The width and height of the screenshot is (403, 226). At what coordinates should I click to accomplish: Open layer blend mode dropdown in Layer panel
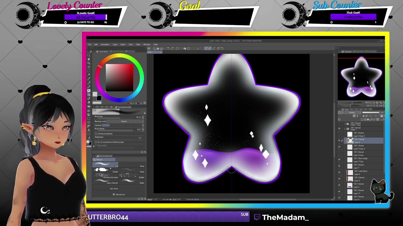[353, 112]
